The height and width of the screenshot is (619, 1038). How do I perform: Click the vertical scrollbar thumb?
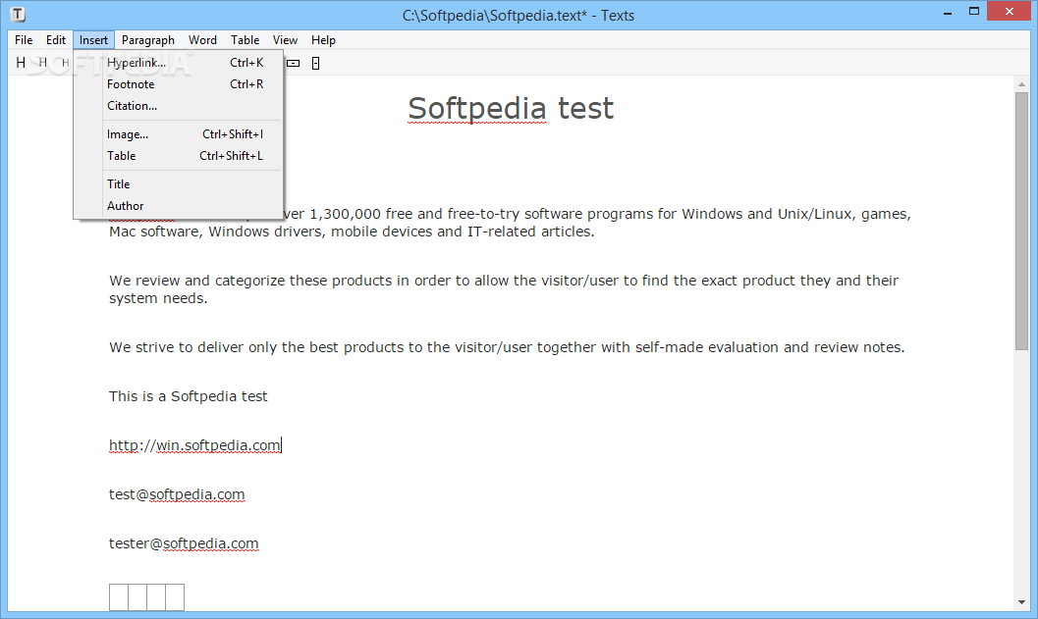point(1021,221)
